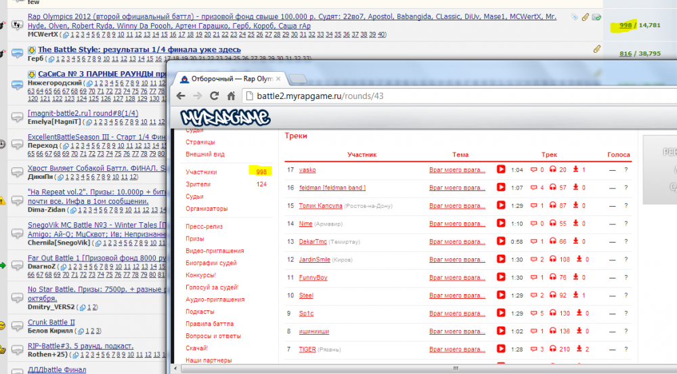Click the 1:04 duration for vasko
Viewport: 677px width, 374px height.
(x=517, y=170)
